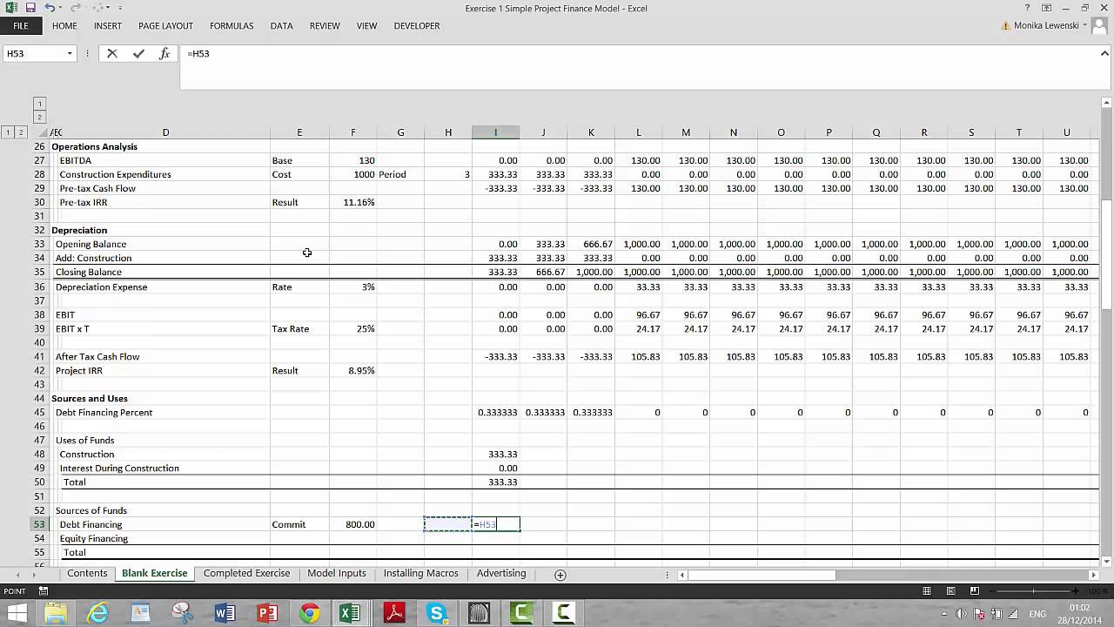The height and width of the screenshot is (627, 1114).
Task: Open the DEVELOPER ribbon tab
Action: (417, 26)
